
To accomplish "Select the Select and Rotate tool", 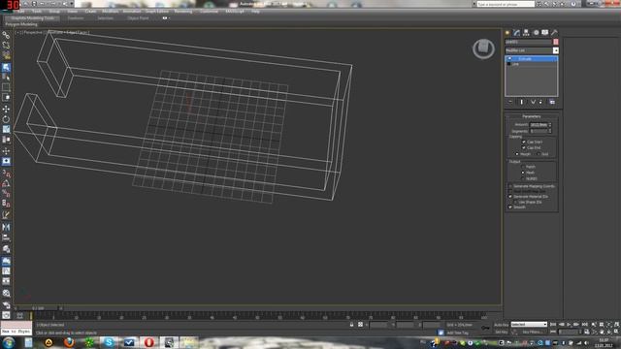I will [6, 119].
